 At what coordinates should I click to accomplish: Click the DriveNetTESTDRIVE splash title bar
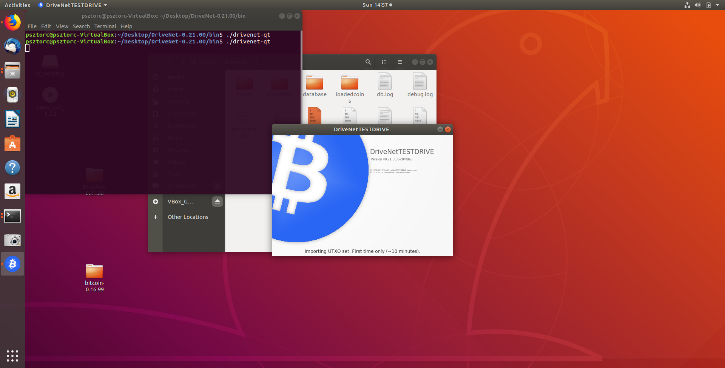[x=362, y=129]
